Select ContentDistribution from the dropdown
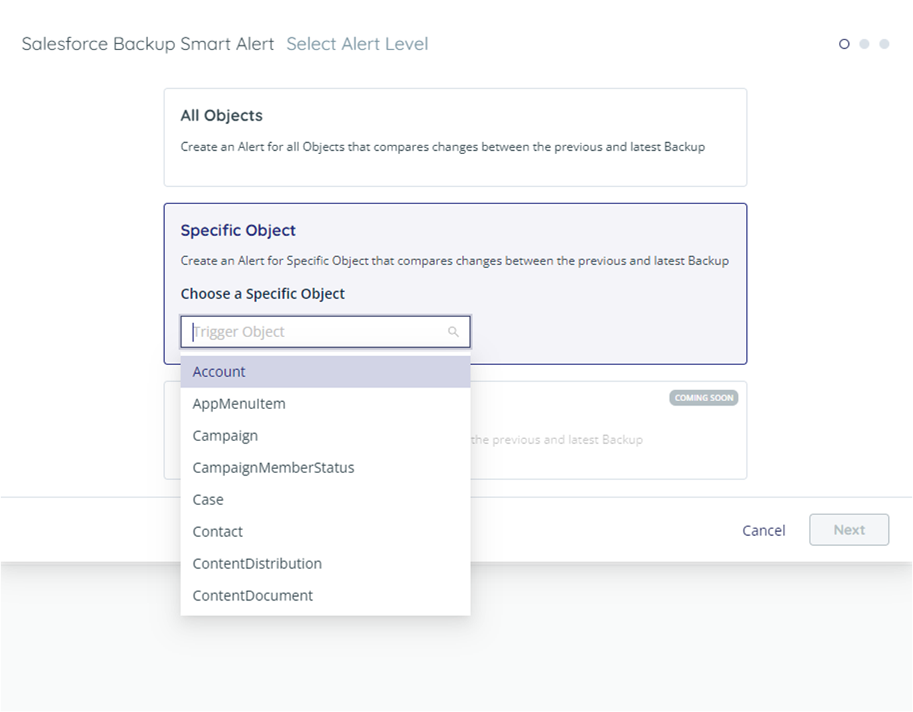This screenshot has height=712, width=913. (257, 563)
